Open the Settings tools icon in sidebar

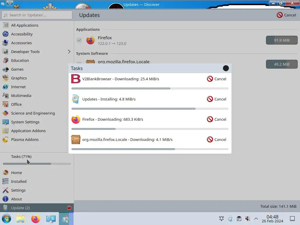6,190
